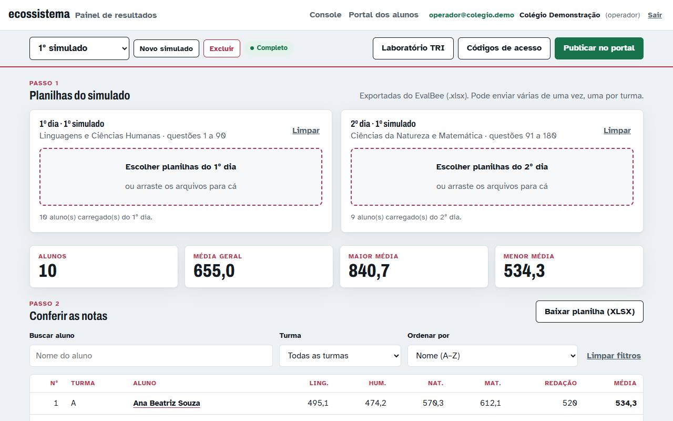Click the 'Sair' logout link
Image resolution: width=673 pixels, height=421 pixels.
[655, 15]
